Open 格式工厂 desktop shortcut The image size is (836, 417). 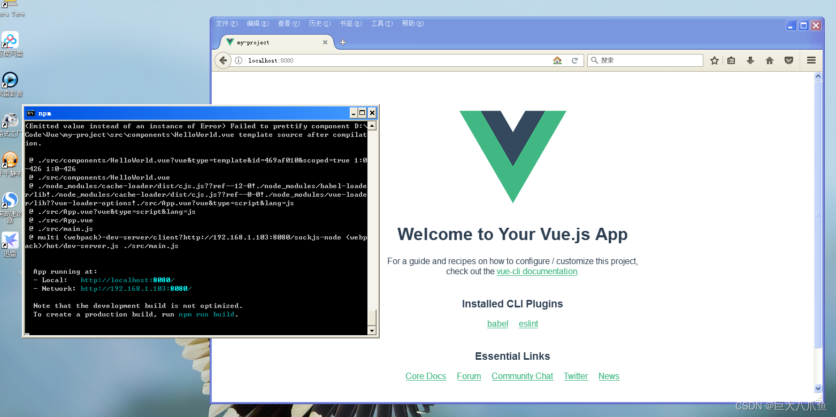coord(10,124)
